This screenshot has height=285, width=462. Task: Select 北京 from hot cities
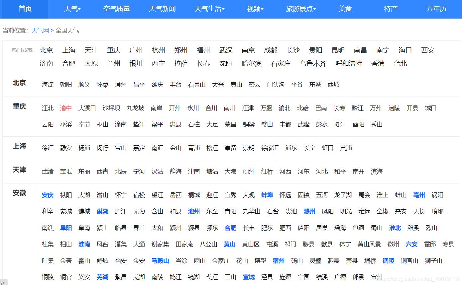click(46, 50)
